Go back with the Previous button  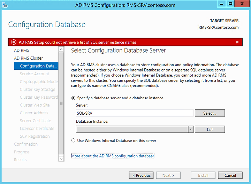click(x=141, y=175)
